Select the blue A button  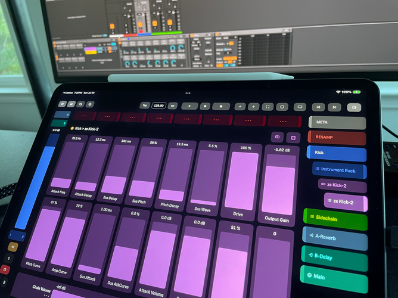point(62,114)
